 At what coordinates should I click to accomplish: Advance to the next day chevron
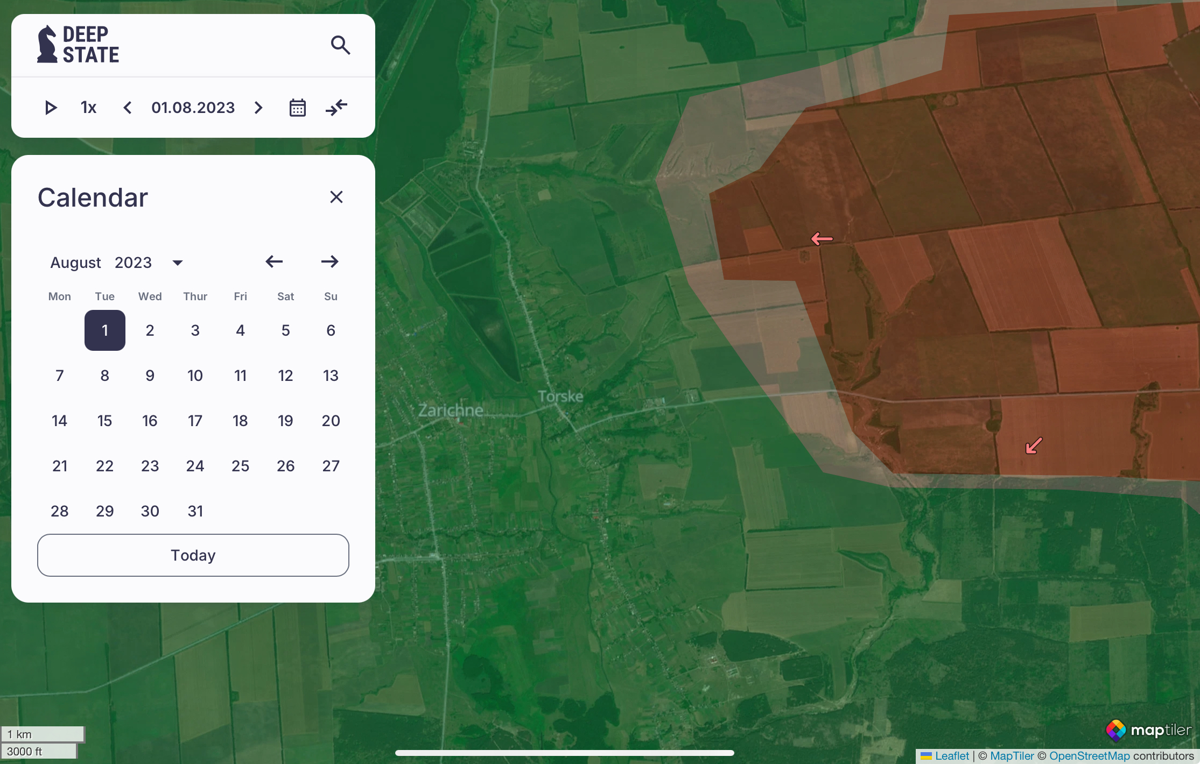tap(258, 108)
